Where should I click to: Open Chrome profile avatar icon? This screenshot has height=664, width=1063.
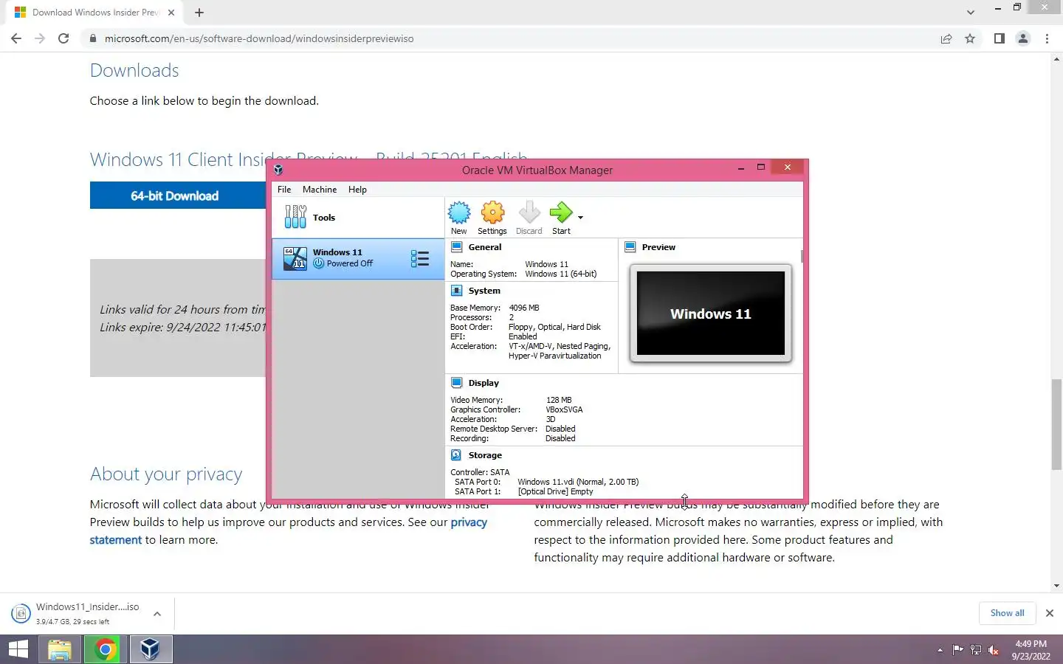click(1023, 38)
